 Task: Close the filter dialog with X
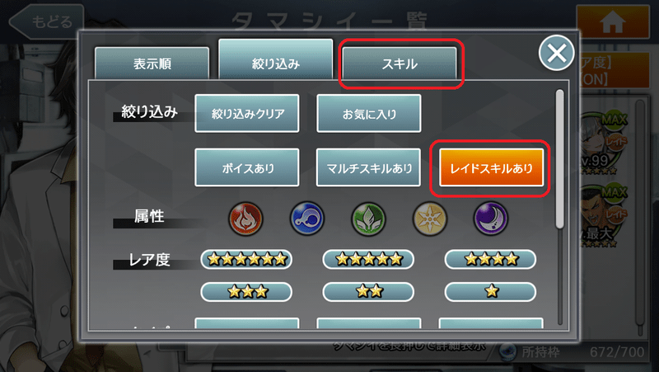(557, 53)
